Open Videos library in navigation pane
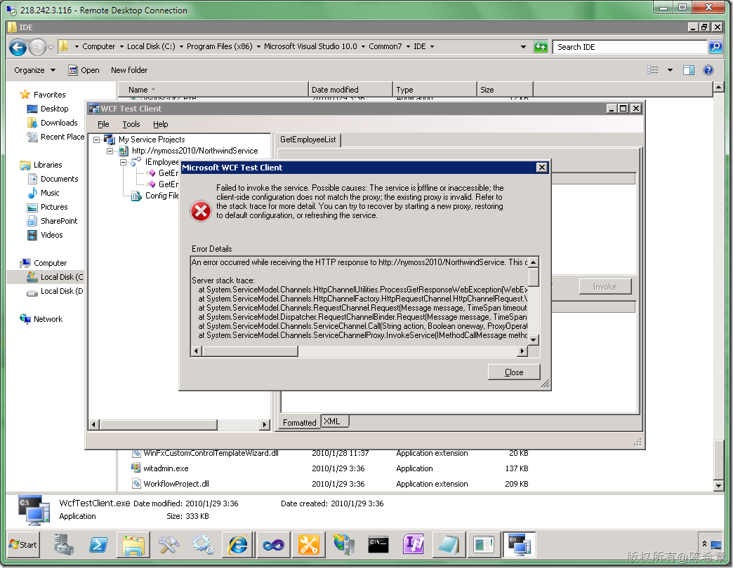 (x=45, y=235)
